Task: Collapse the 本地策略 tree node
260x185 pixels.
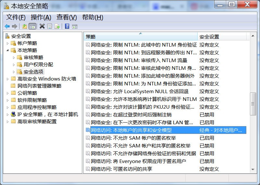Action: tap(8, 50)
